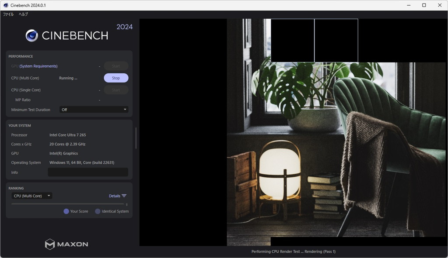Screen dimensions: 448x258
Task: Click the Info text input field
Action: tap(88, 172)
